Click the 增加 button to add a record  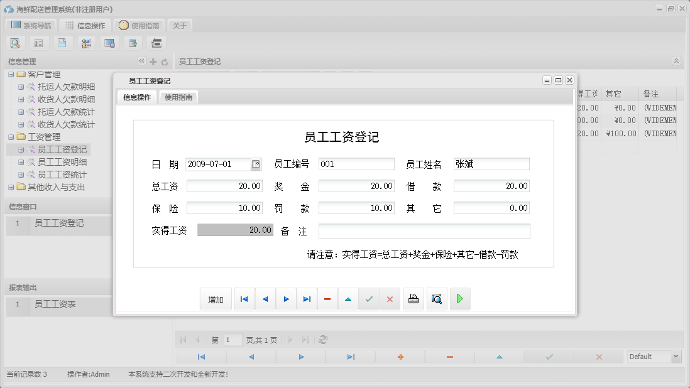click(x=216, y=299)
